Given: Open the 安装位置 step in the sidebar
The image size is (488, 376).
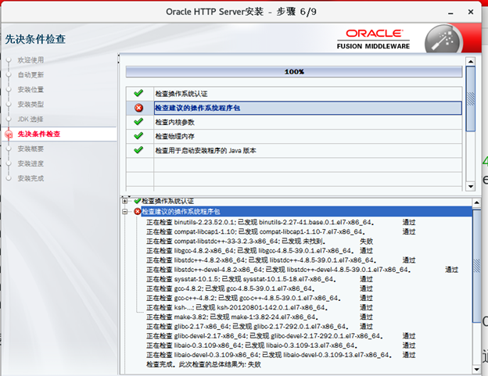Looking at the screenshot, I should click(30, 90).
